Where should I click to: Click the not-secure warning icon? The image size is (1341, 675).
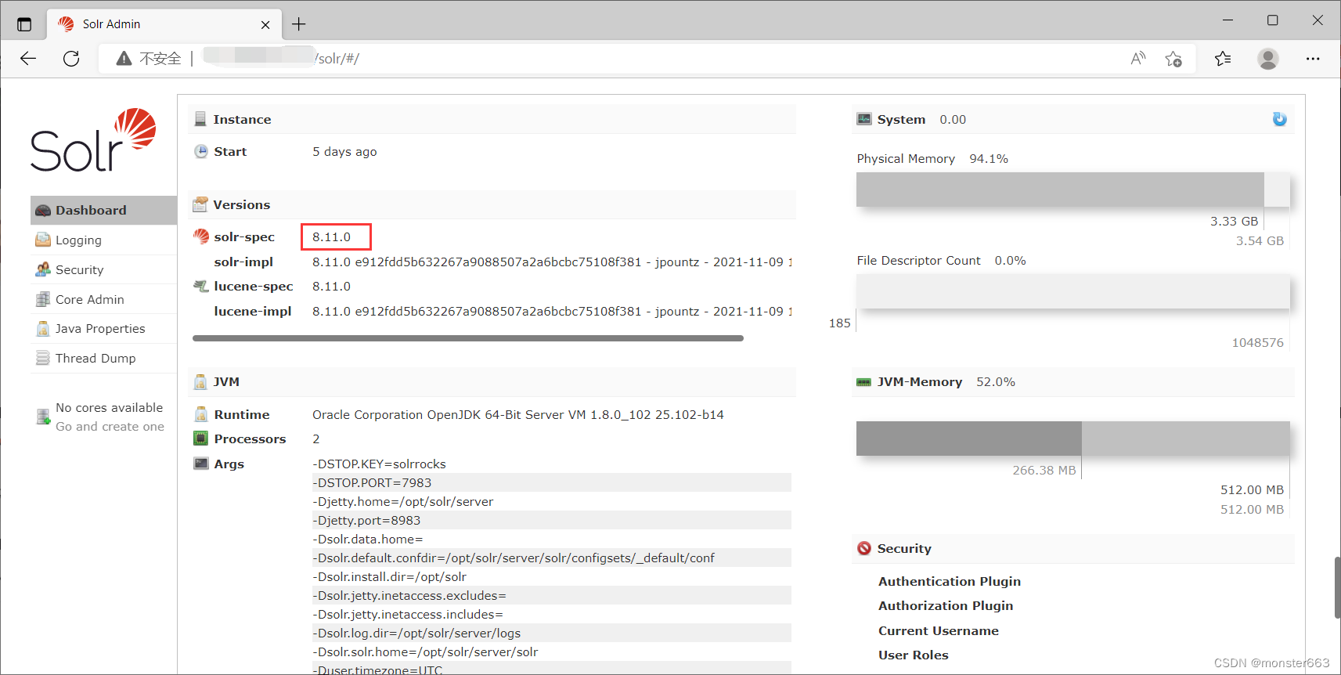coord(124,59)
